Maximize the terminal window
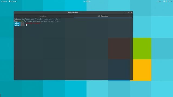This screenshot has height=97, width=173. pos(128,13)
